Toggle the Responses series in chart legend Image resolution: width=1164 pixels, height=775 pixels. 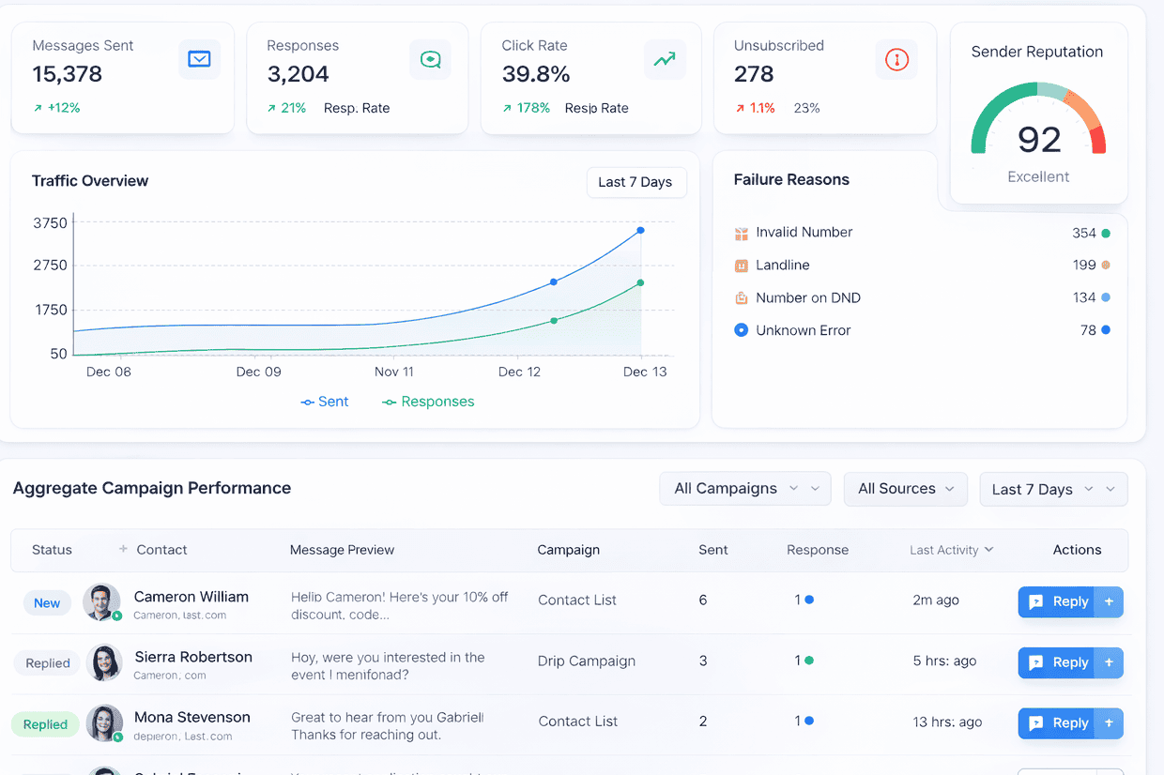click(x=428, y=402)
